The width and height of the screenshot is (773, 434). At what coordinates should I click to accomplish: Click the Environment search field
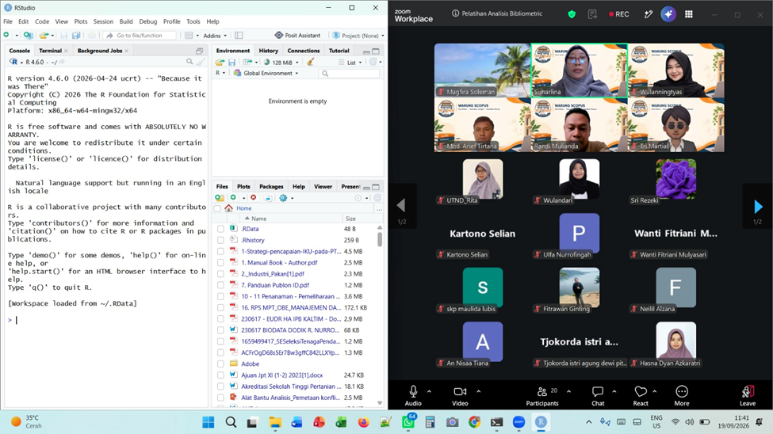[x=349, y=74]
